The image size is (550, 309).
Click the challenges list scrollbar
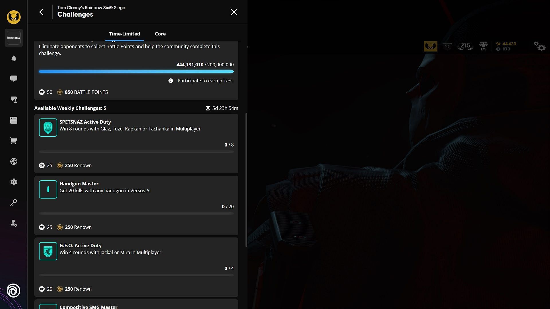pos(246,180)
